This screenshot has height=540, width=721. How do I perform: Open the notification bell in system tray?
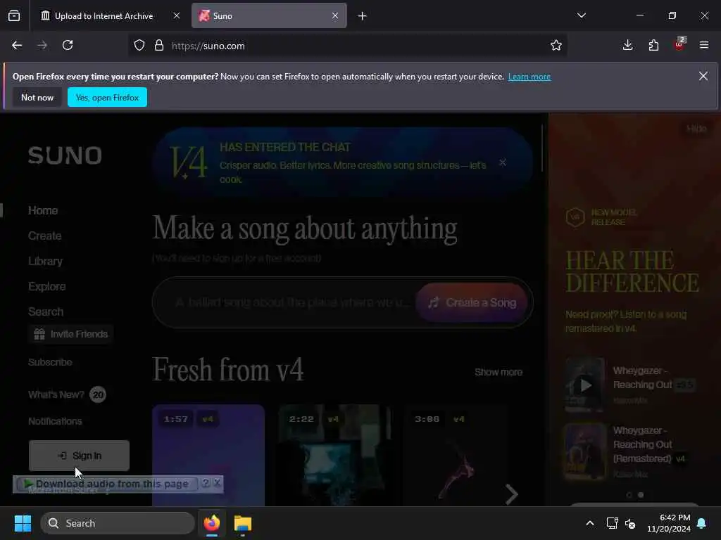702,523
